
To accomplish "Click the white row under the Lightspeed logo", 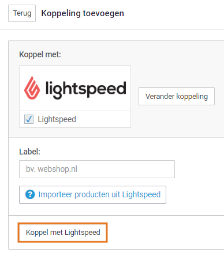I will click(75, 119).
